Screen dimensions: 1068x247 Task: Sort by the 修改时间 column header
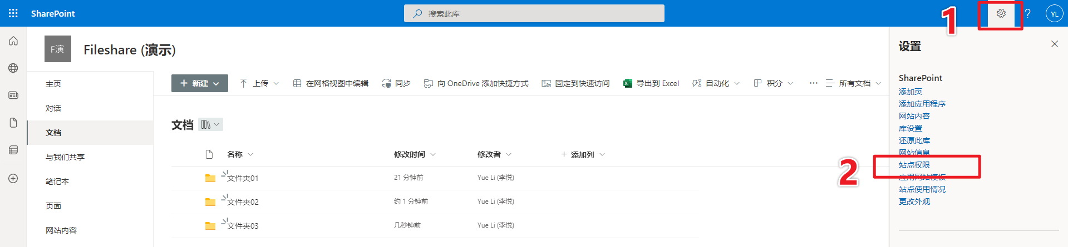tap(410, 154)
